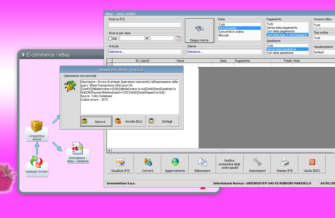Viewport: 335px width, 218px height.
Task: Select Senza data spedizione option
Action: (287, 49)
